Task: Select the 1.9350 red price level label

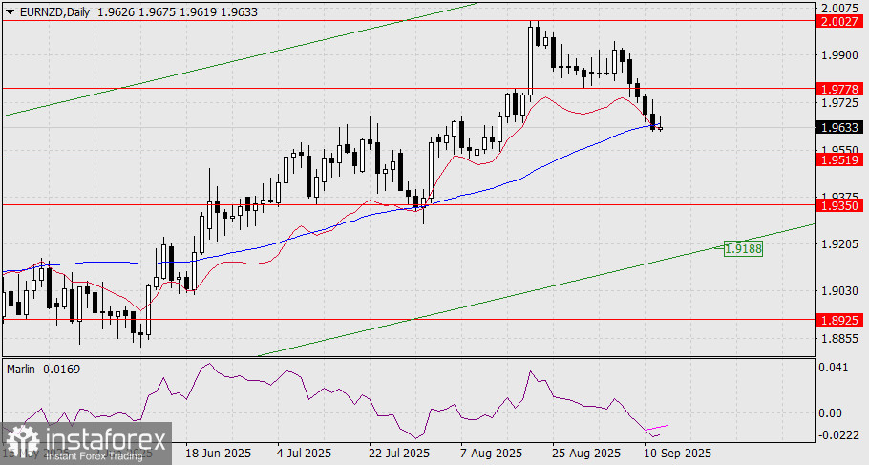Action: [x=840, y=205]
